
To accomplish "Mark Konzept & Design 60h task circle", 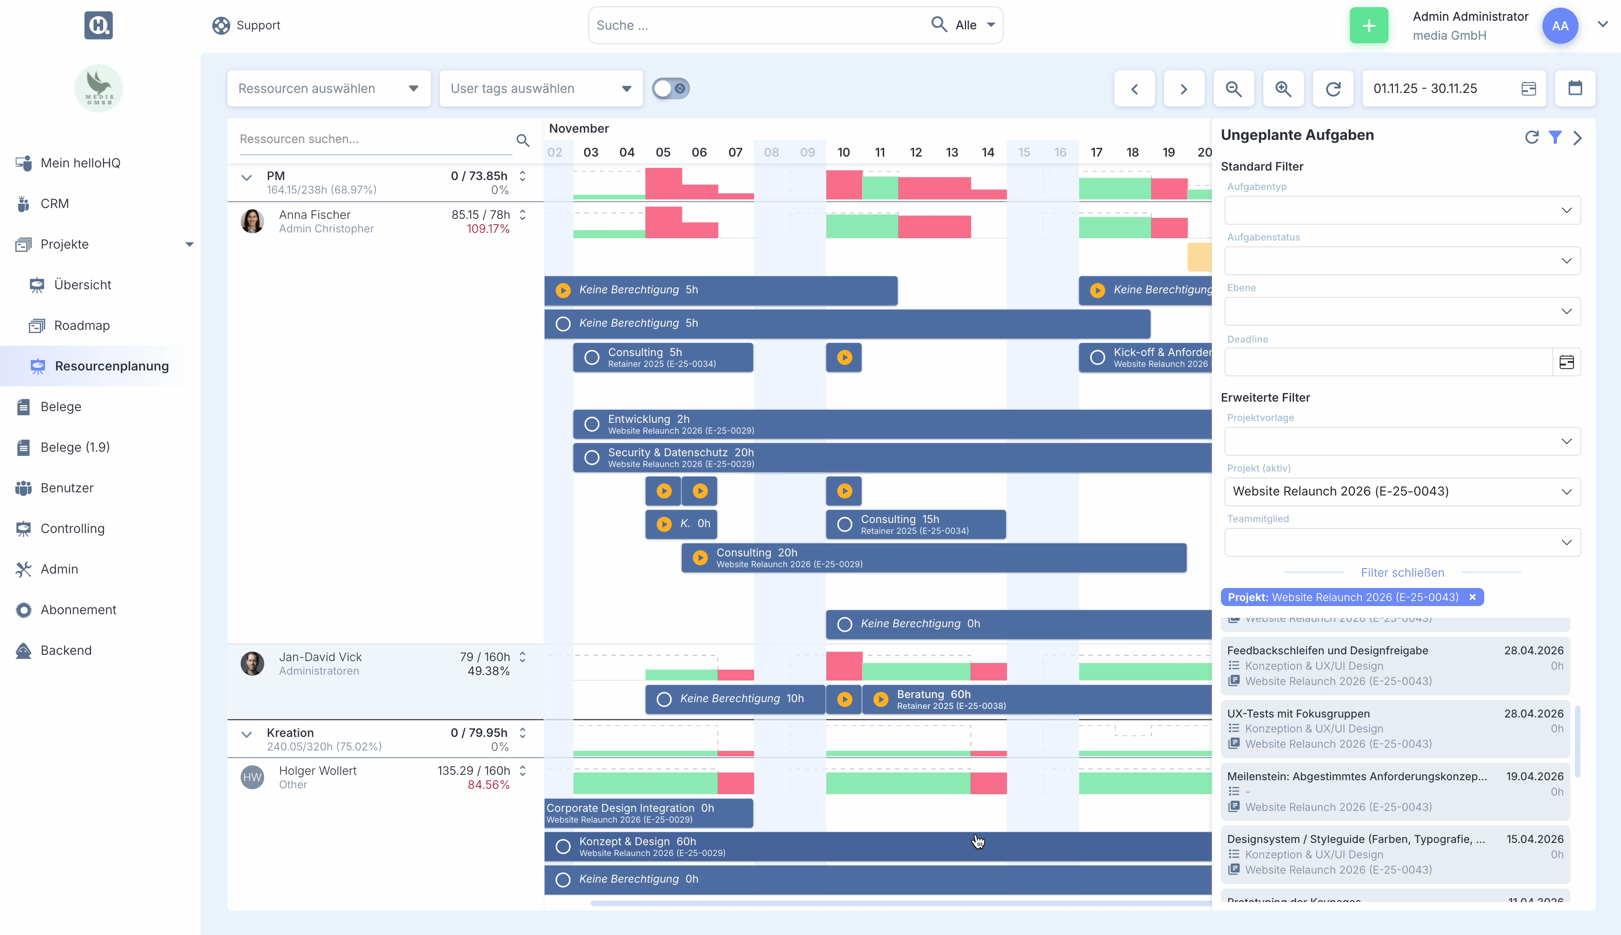I will click(563, 847).
